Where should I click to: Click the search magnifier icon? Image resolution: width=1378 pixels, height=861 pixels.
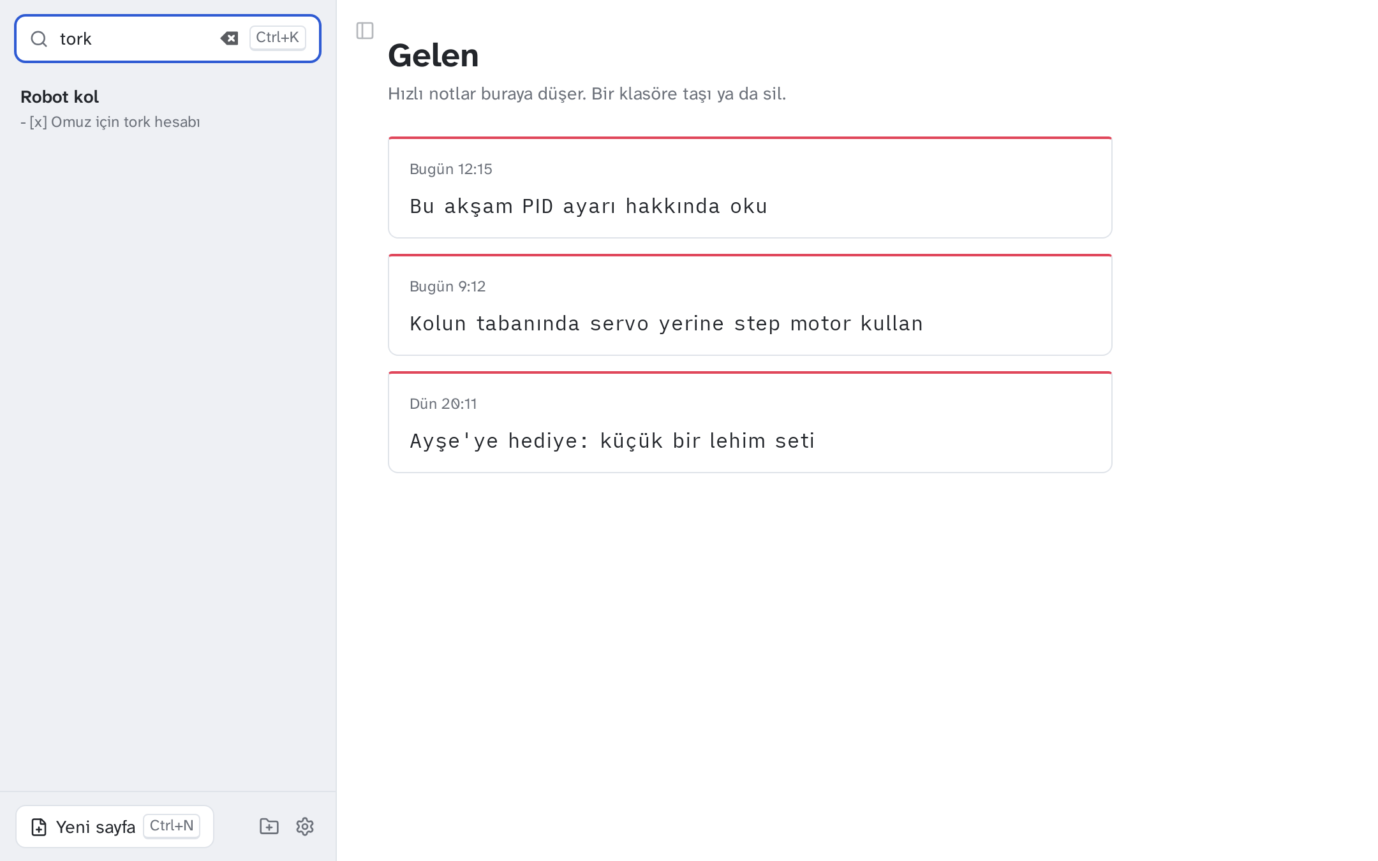[x=39, y=39]
